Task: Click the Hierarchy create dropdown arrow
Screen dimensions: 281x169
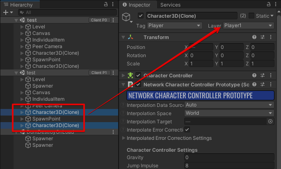Action: click(x=11, y=12)
